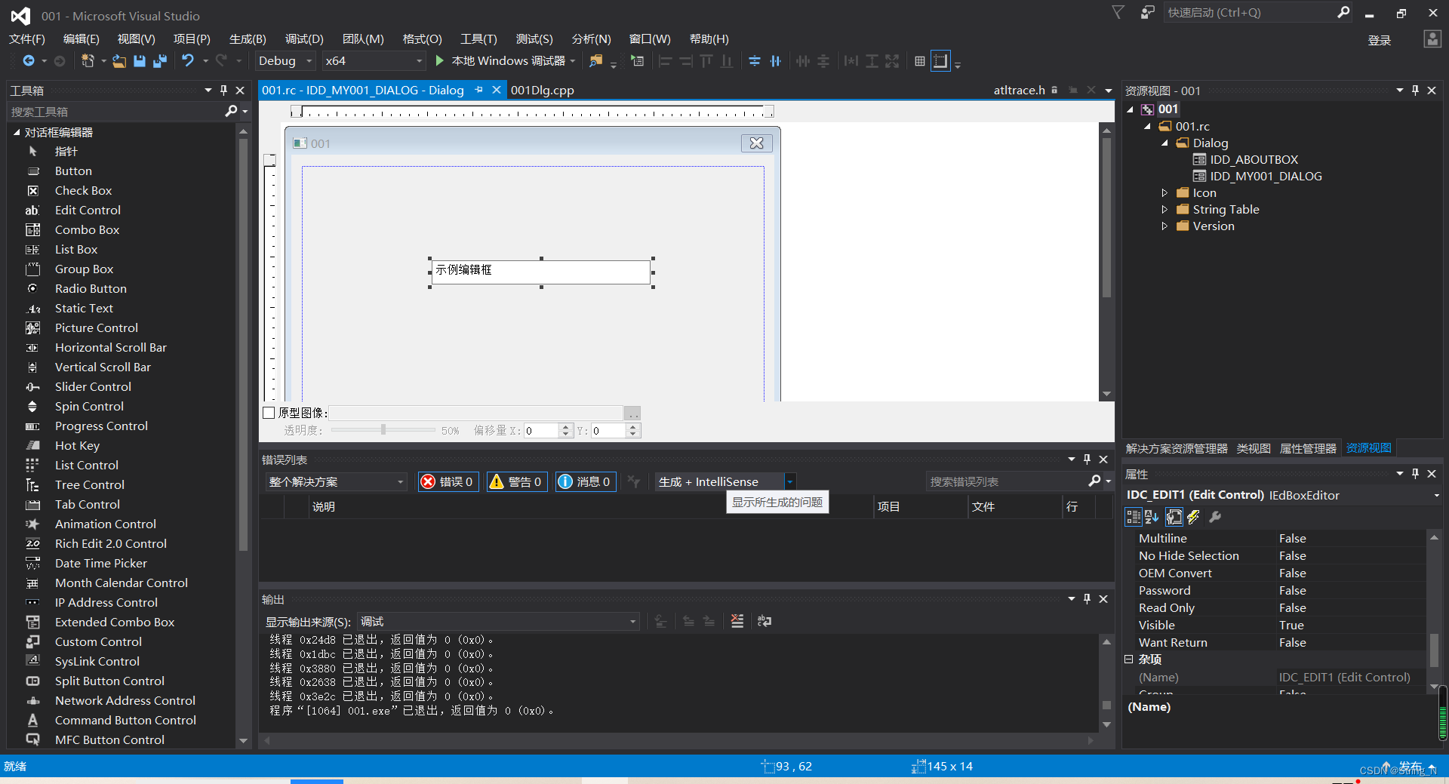This screenshot has height=784, width=1449.
Task: Click the align lefts icon on the dialog toolbar
Action: point(665,61)
